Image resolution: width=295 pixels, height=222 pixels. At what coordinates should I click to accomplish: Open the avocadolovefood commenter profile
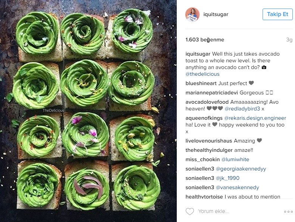tap(207, 102)
